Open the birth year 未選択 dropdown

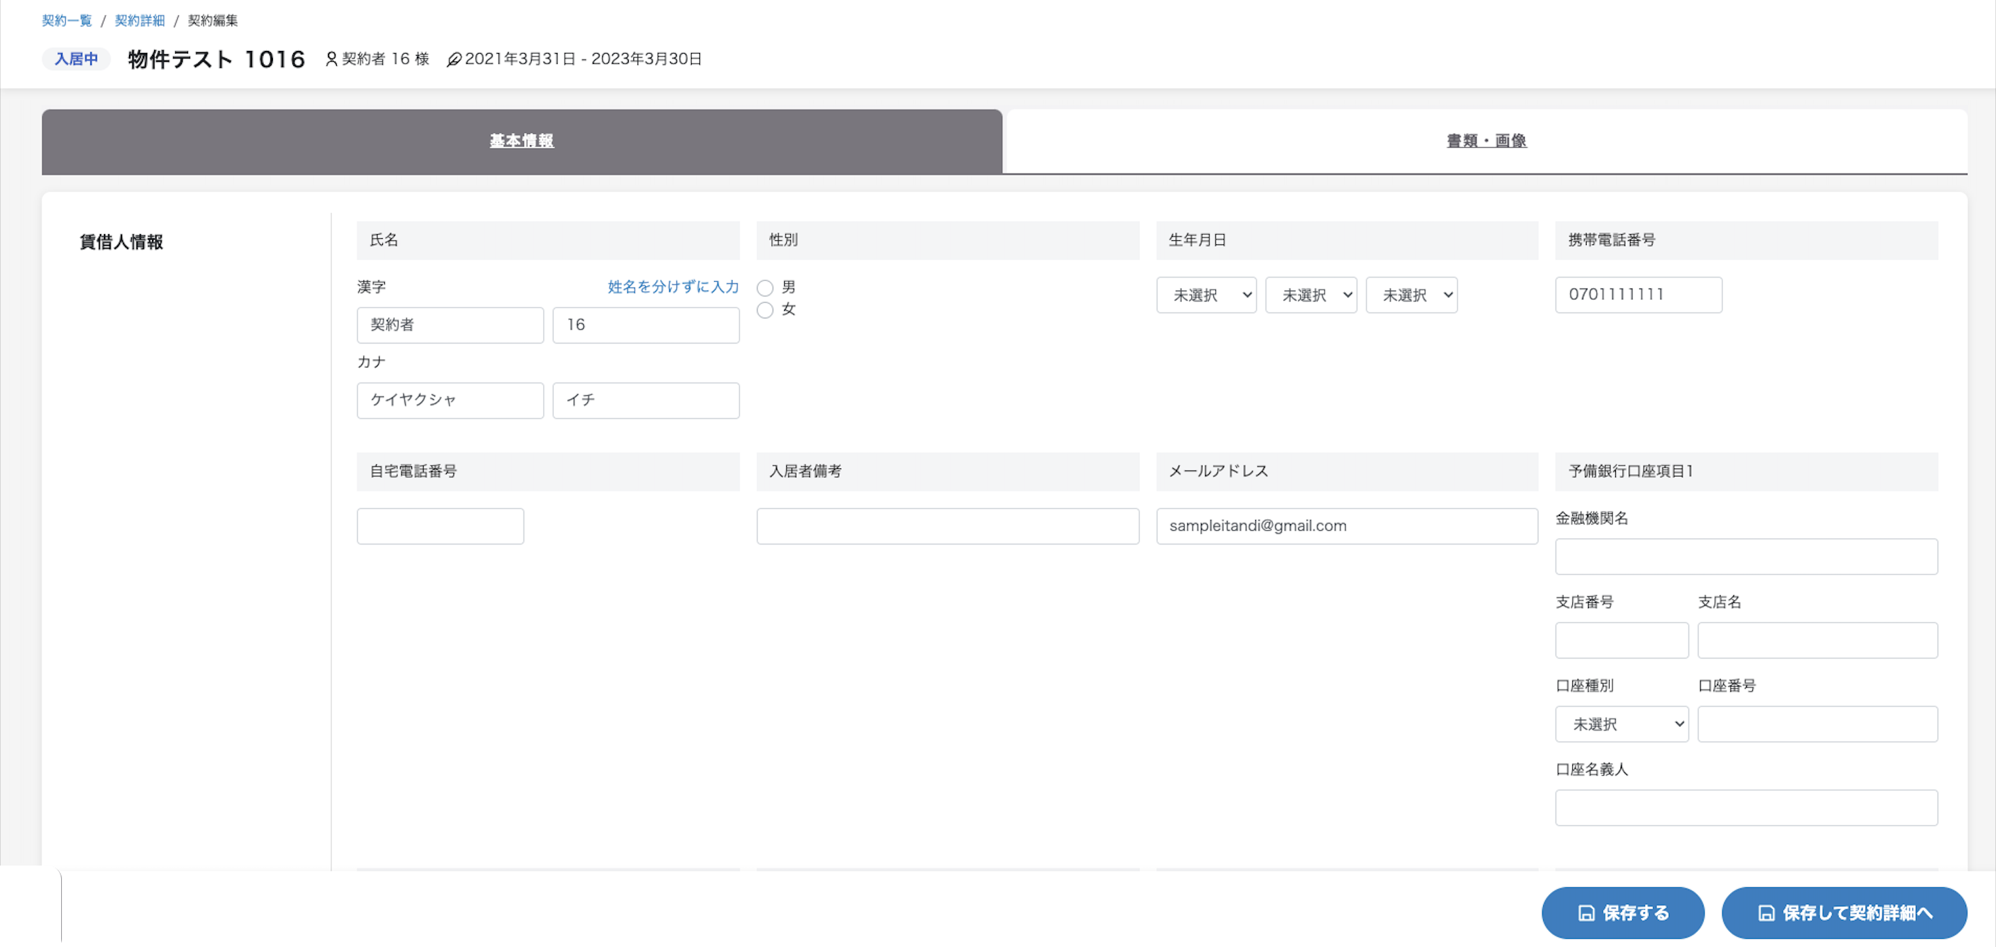(x=1206, y=295)
